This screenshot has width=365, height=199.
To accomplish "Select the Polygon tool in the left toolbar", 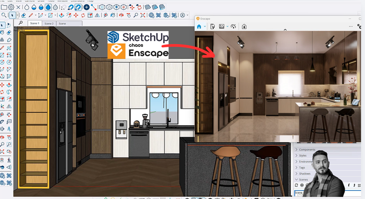I will click(x=9, y=62).
